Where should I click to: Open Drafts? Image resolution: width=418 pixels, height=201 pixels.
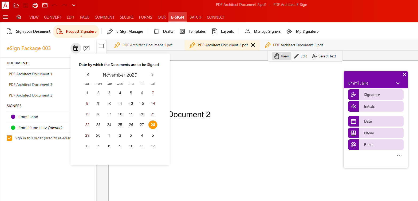coord(164,31)
